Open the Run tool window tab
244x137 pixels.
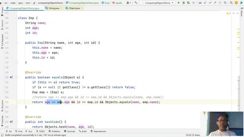tap(29, 131)
